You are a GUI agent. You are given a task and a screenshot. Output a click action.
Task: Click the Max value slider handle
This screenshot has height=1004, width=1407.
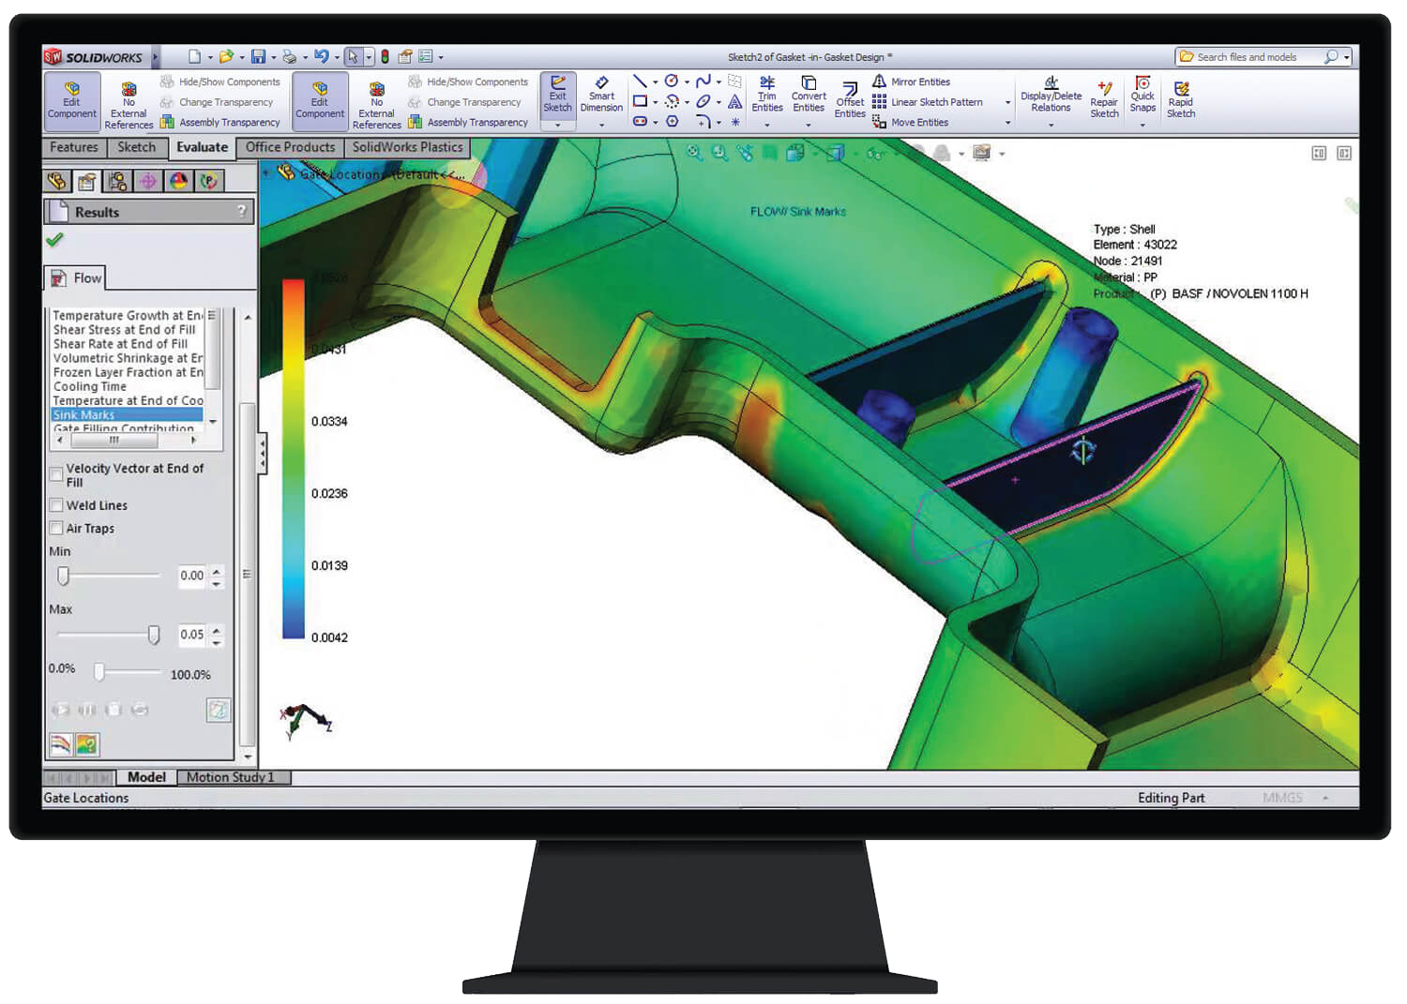pyautogui.click(x=153, y=635)
